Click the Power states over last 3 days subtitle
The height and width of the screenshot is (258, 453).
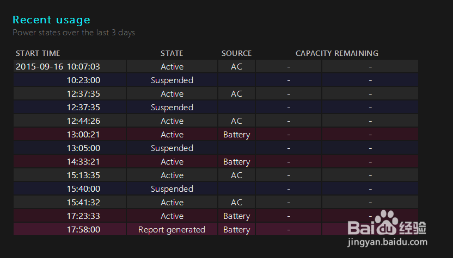[74, 33]
